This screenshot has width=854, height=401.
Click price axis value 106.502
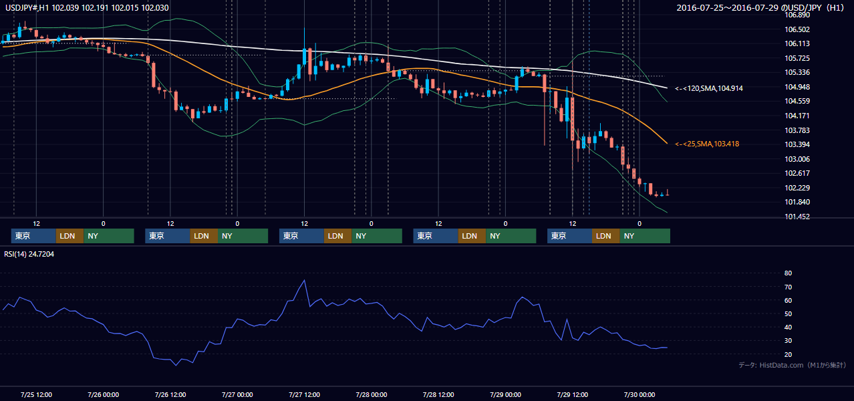click(x=798, y=29)
